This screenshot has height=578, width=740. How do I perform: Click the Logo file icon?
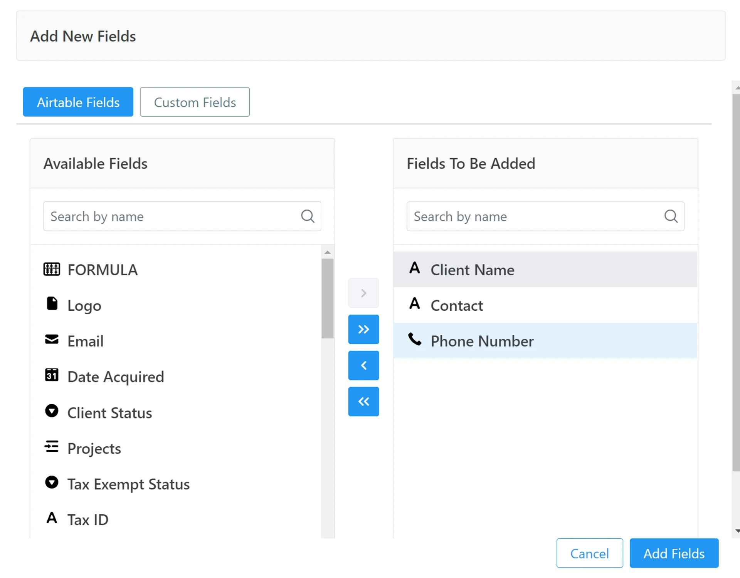(52, 303)
